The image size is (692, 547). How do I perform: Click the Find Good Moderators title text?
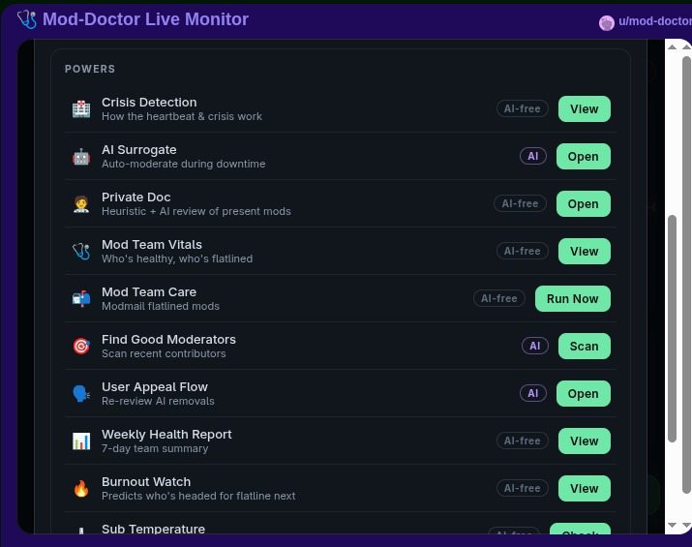click(168, 340)
